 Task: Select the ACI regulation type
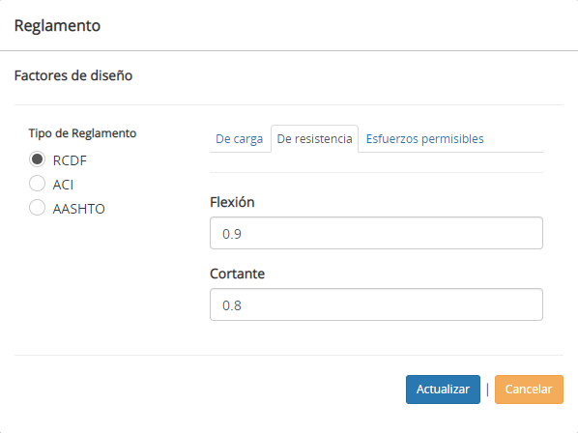click(37, 183)
